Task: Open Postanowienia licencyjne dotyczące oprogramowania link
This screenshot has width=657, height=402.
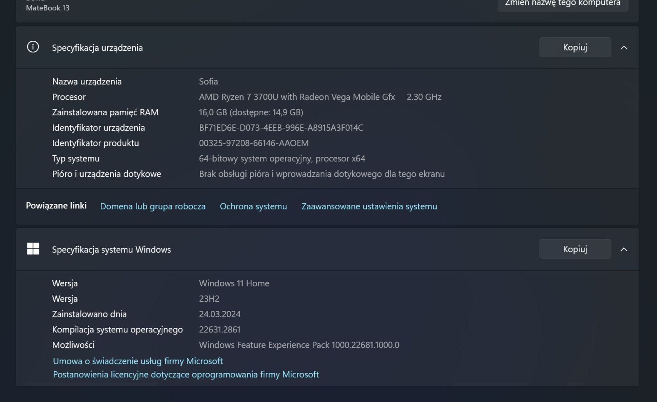Action: coord(186,375)
